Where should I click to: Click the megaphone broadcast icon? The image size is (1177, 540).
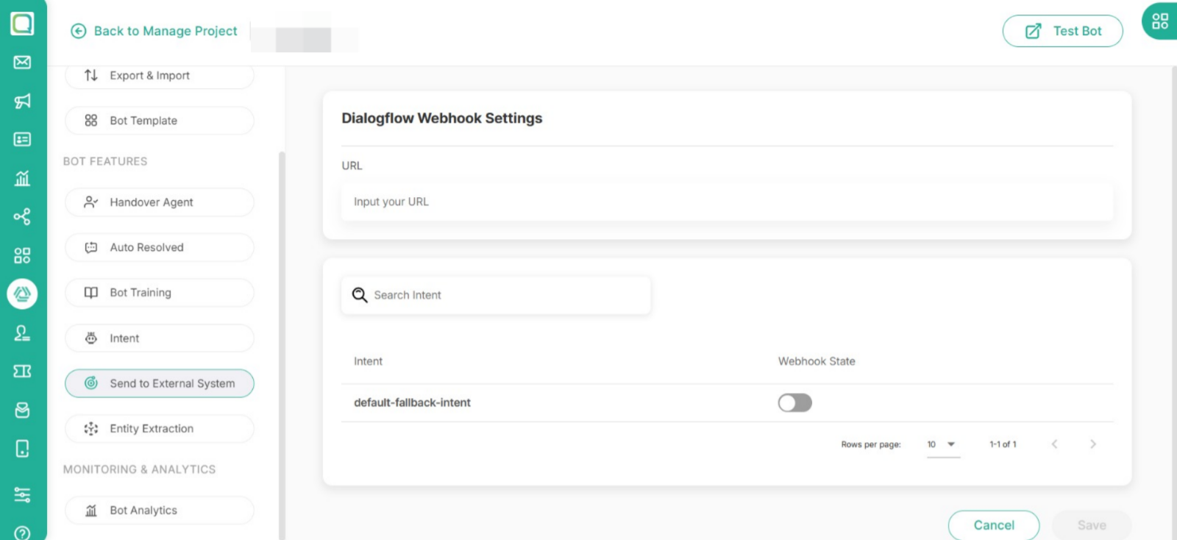[x=22, y=101]
